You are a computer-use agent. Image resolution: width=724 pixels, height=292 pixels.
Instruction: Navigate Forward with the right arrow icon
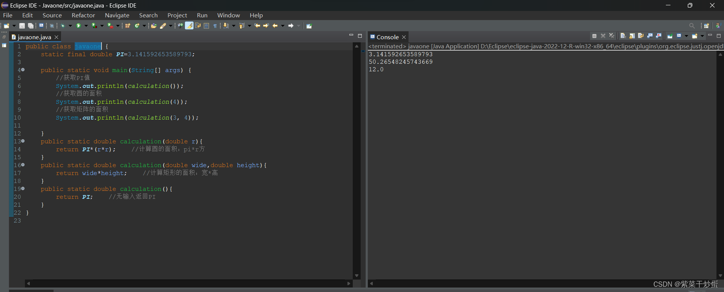(x=291, y=26)
